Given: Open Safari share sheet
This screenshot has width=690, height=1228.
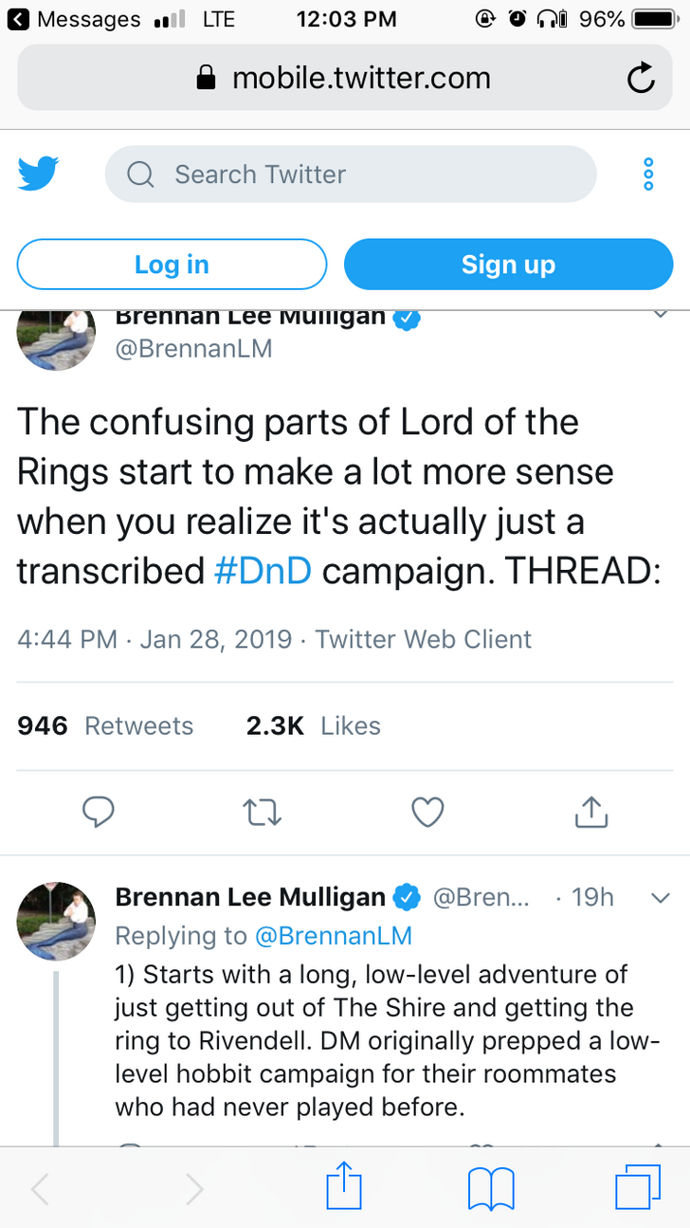Looking at the screenshot, I should tap(343, 1188).
